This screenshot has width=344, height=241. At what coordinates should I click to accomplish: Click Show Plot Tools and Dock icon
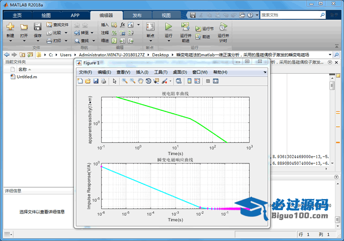click(216, 81)
